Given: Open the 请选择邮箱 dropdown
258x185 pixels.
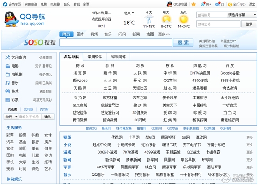Looking at the screenshot, I should (242, 15).
